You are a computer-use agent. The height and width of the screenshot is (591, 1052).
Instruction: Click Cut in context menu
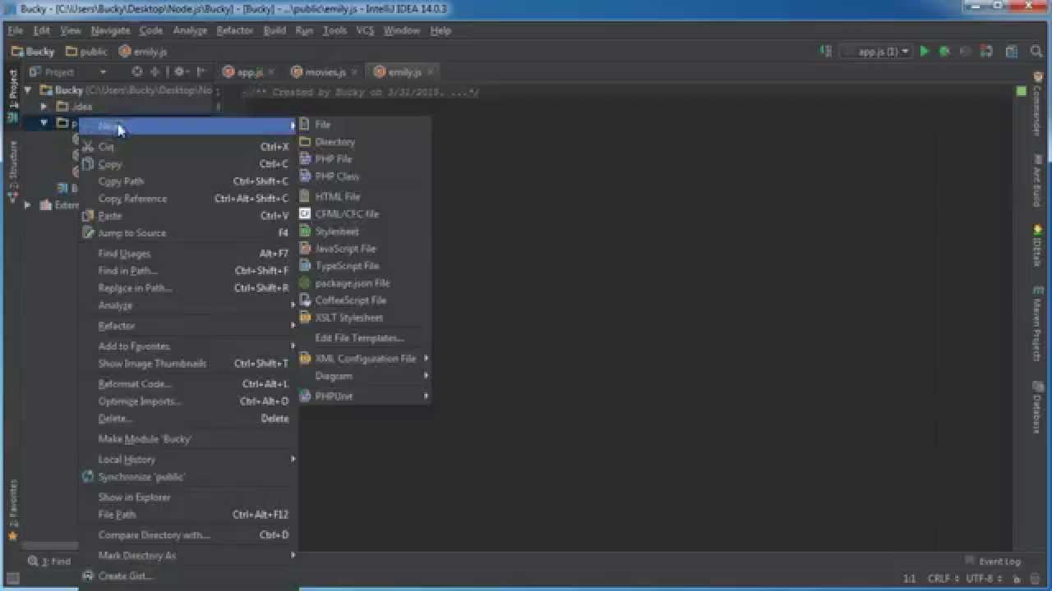click(x=187, y=147)
